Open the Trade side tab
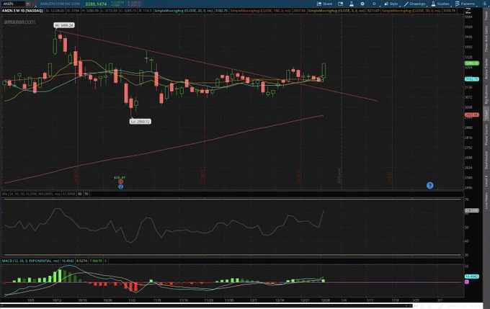This screenshot has width=490, height=309. coord(486,16)
